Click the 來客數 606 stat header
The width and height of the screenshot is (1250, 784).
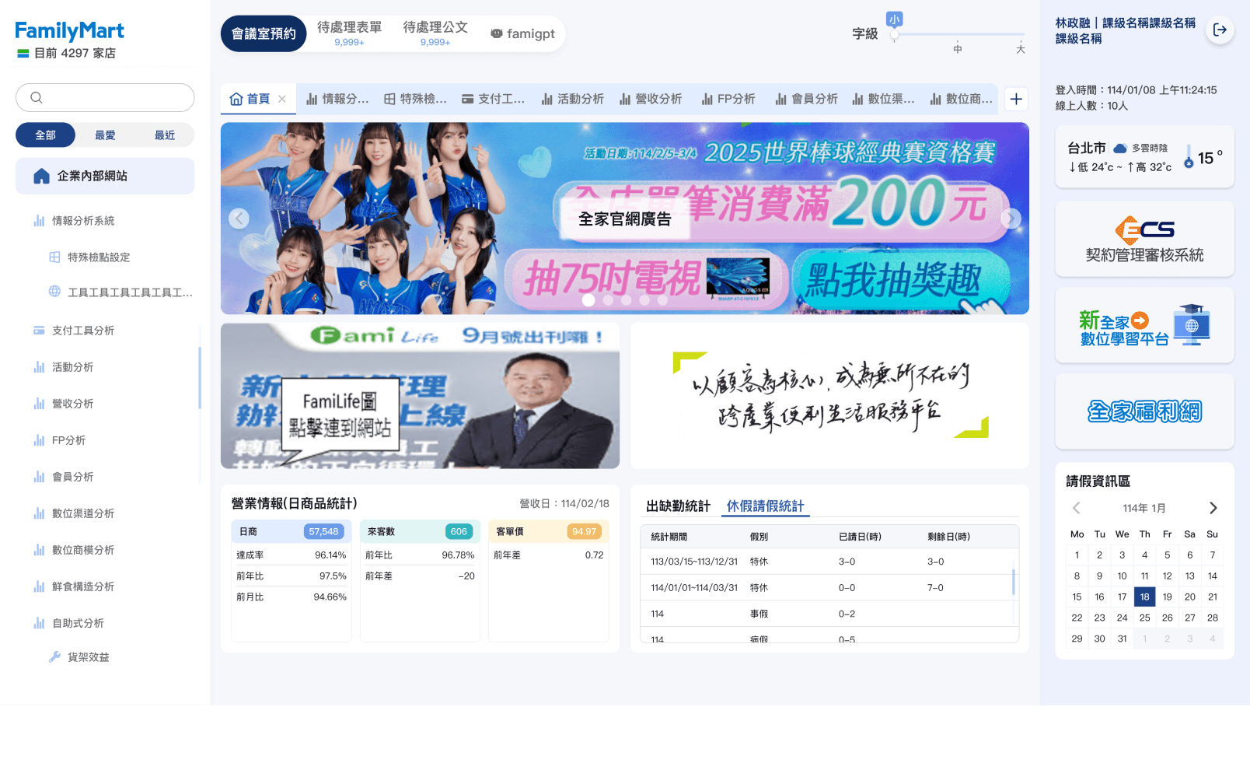420,532
